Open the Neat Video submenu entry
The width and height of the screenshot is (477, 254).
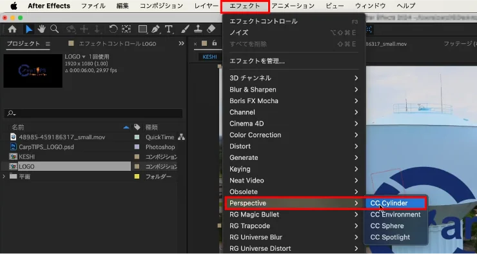(294, 181)
